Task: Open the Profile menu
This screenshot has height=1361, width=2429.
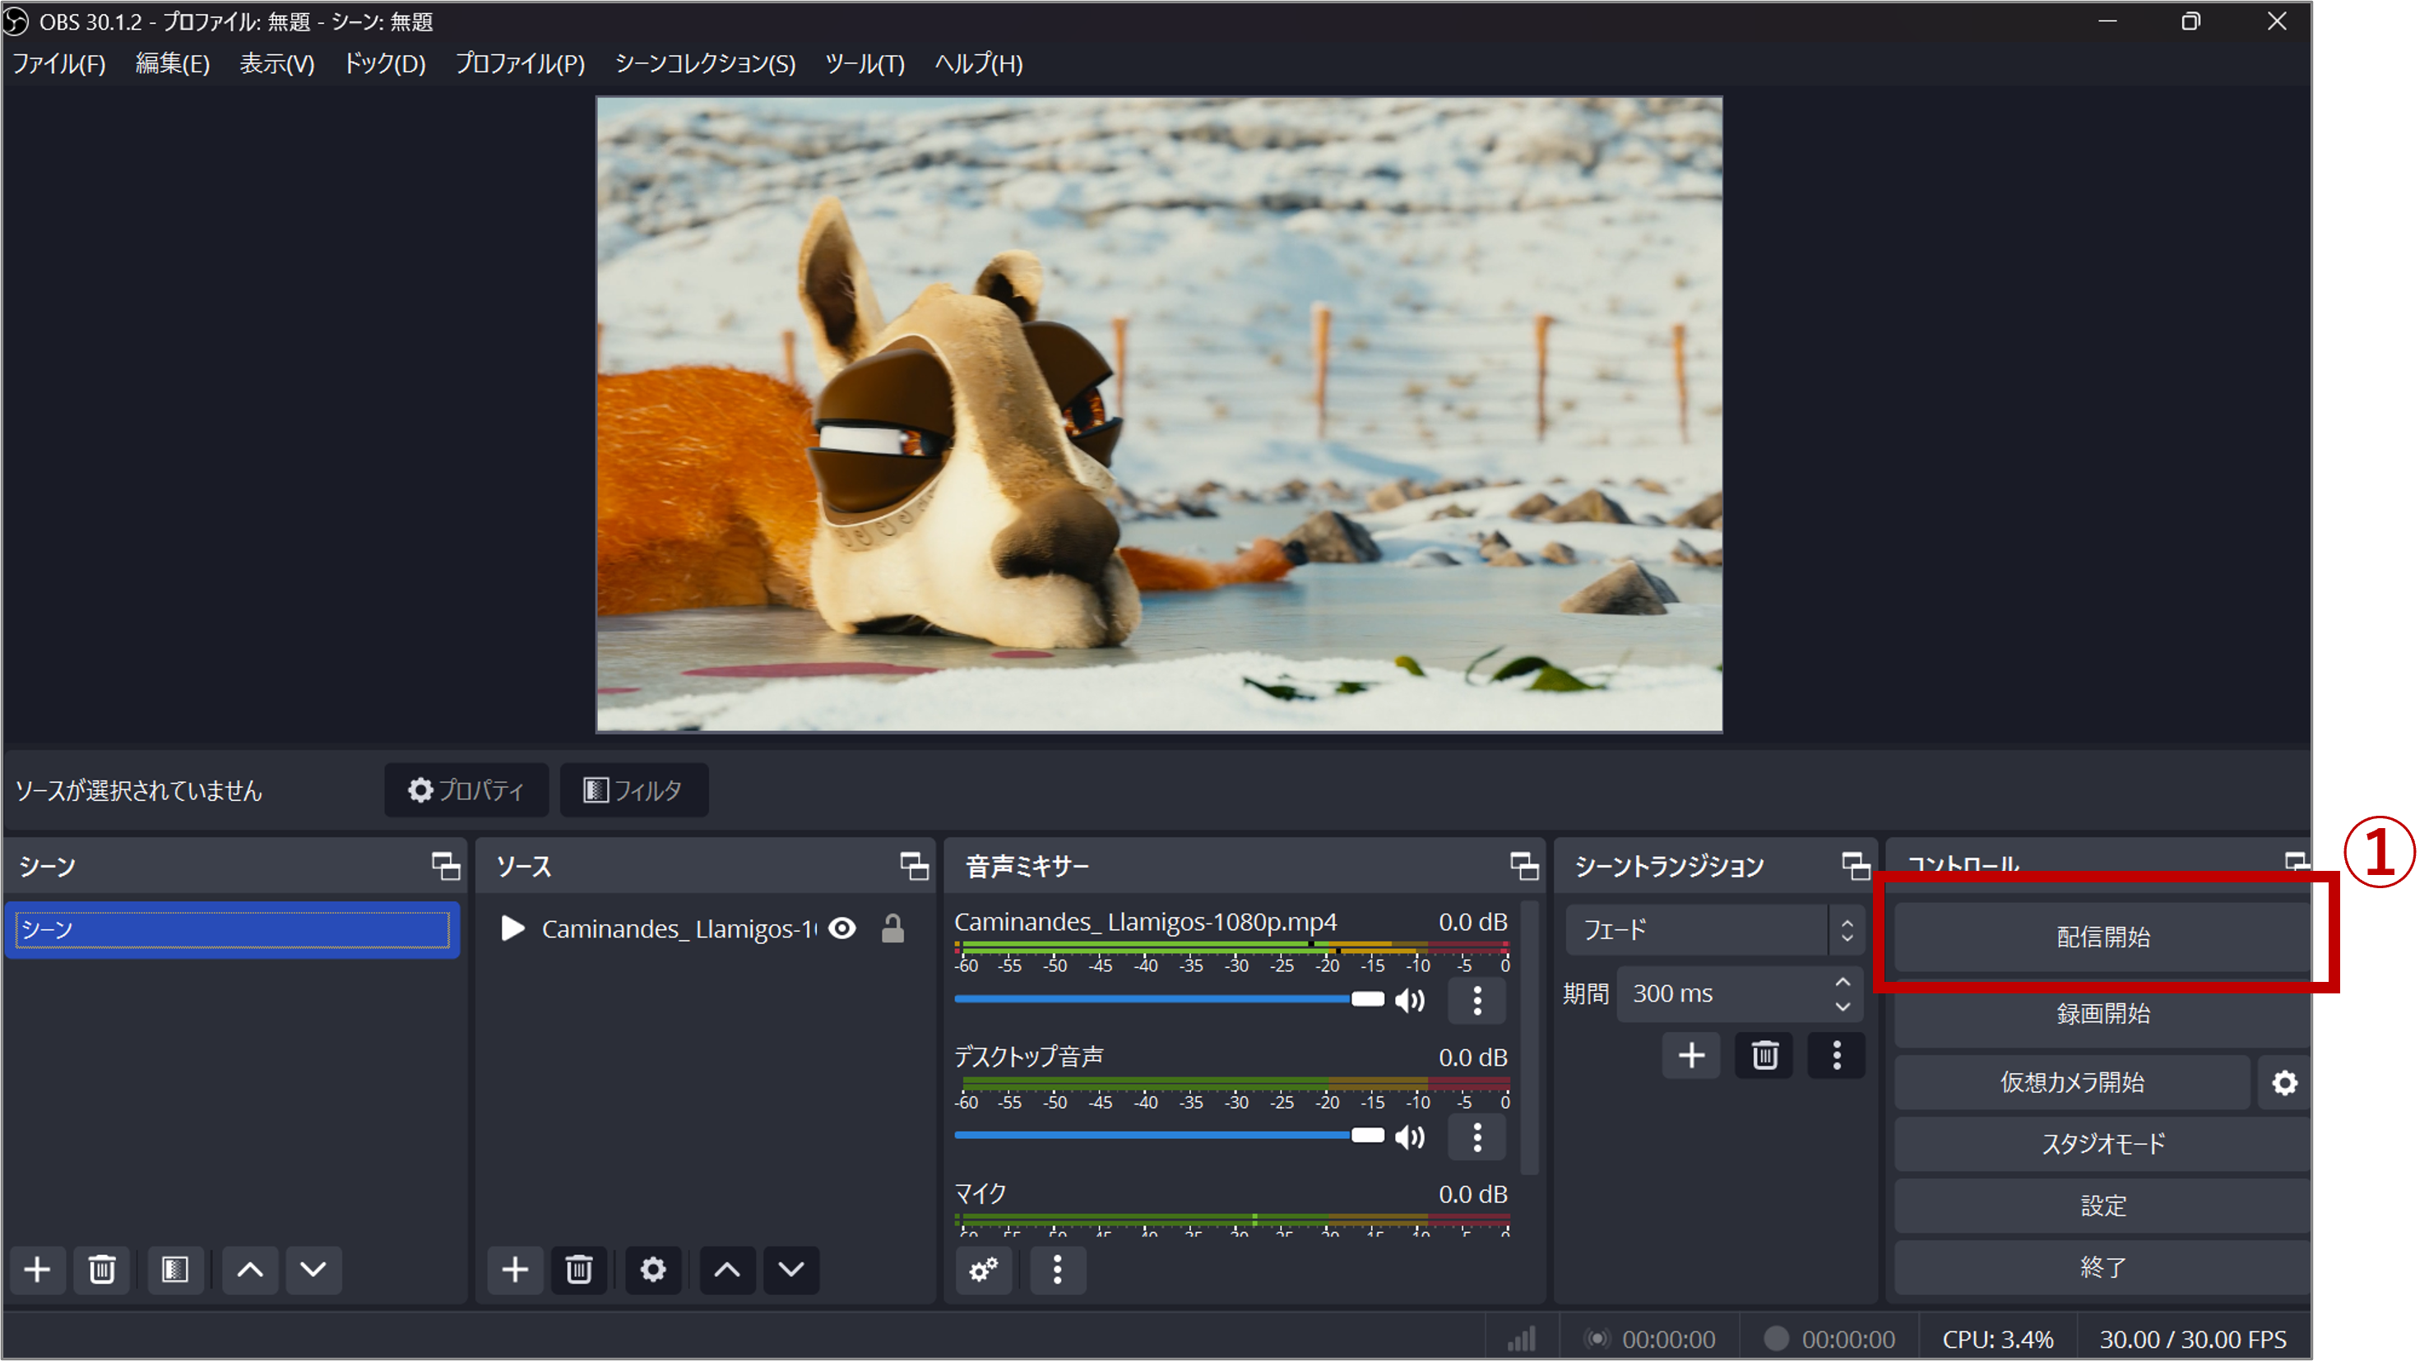Action: pos(520,63)
